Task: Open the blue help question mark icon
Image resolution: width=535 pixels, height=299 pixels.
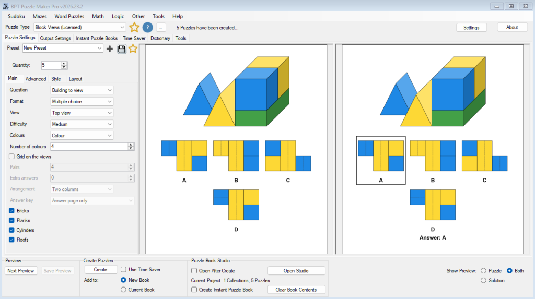Action: (147, 27)
